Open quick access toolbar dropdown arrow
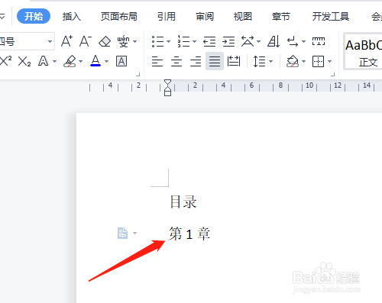Image resolution: width=382 pixels, height=303 pixels. [2, 17]
